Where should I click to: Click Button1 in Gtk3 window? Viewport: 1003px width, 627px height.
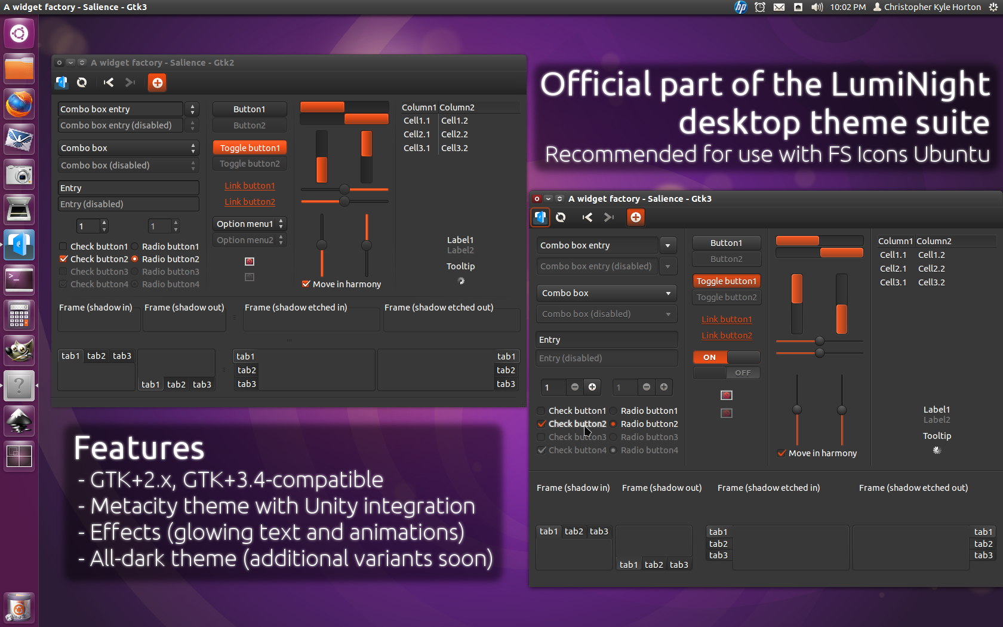point(727,243)
